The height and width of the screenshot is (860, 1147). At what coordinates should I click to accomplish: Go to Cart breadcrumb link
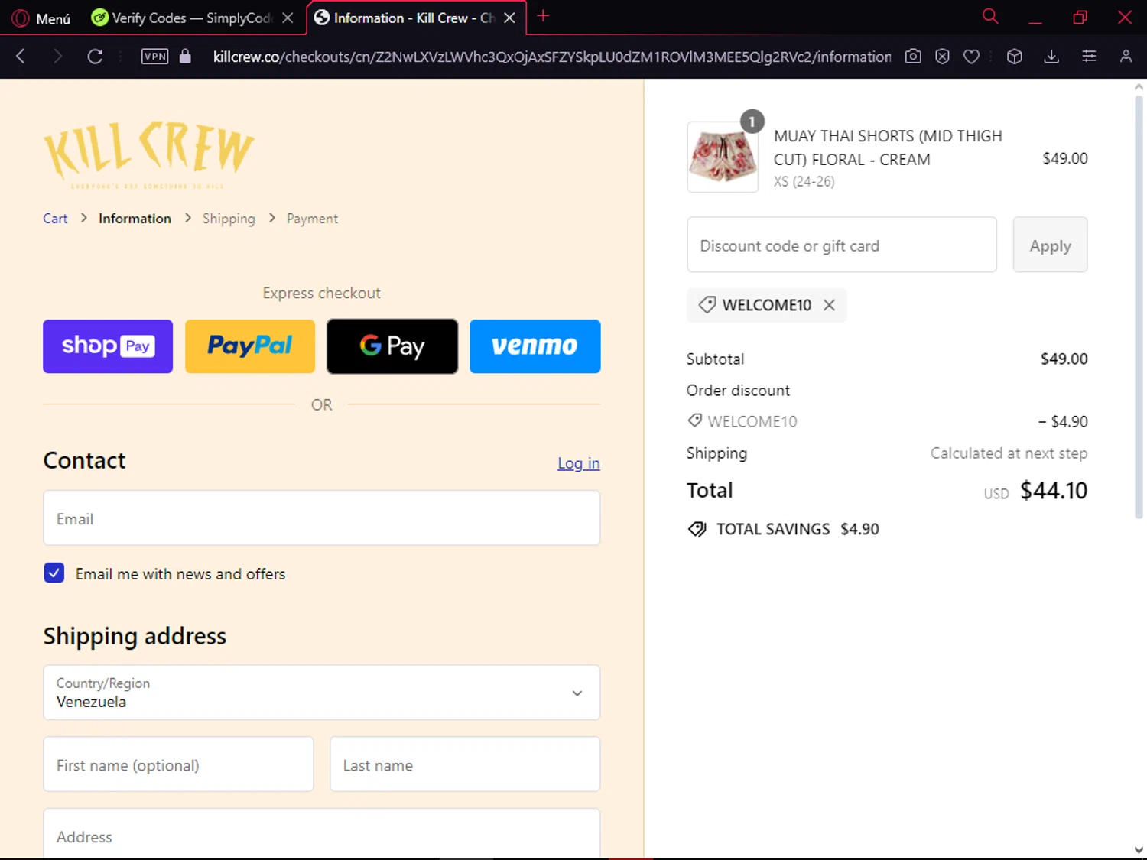click(x=55, y=219)
